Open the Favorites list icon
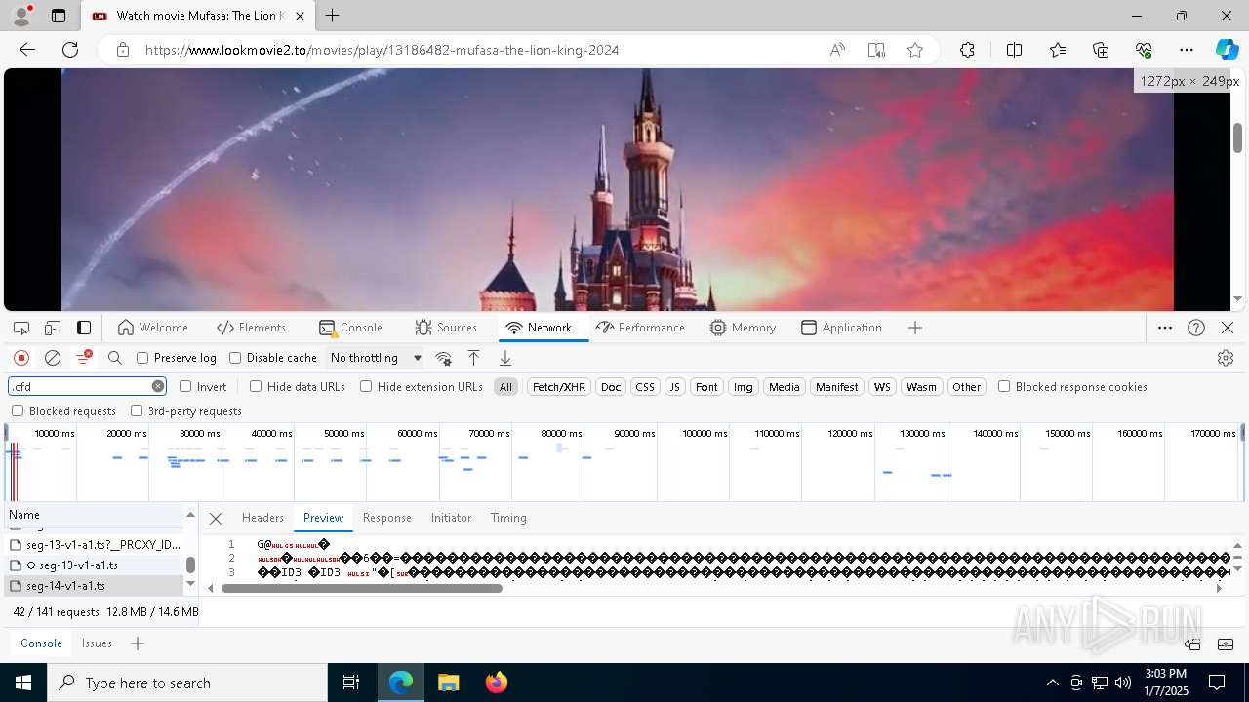This screenshot has width=1249, height=702. [x=1058, y=50]
